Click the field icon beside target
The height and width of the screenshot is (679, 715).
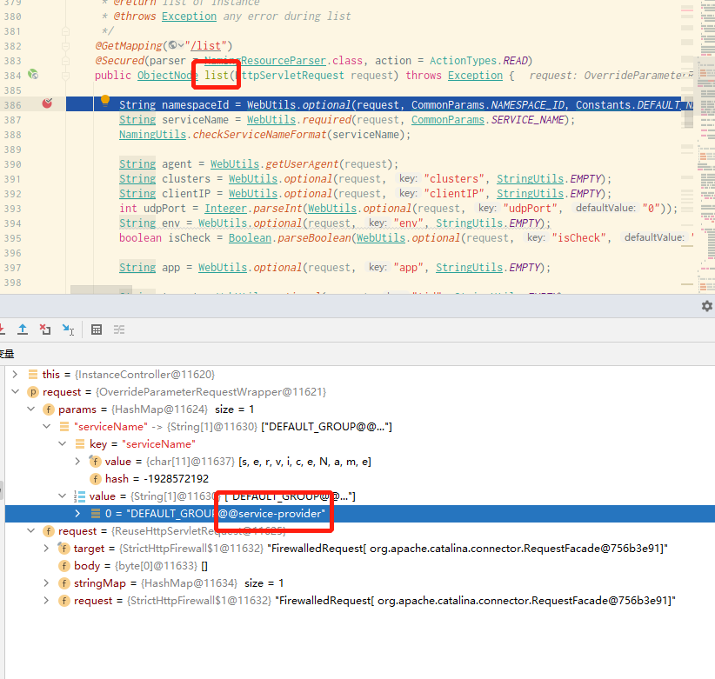pos(63,549)
